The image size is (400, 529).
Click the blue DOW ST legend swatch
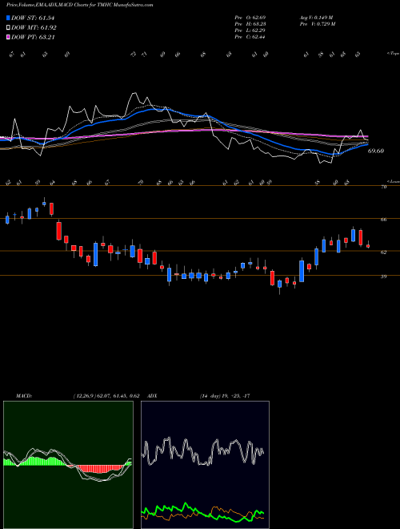coord(9,18)
